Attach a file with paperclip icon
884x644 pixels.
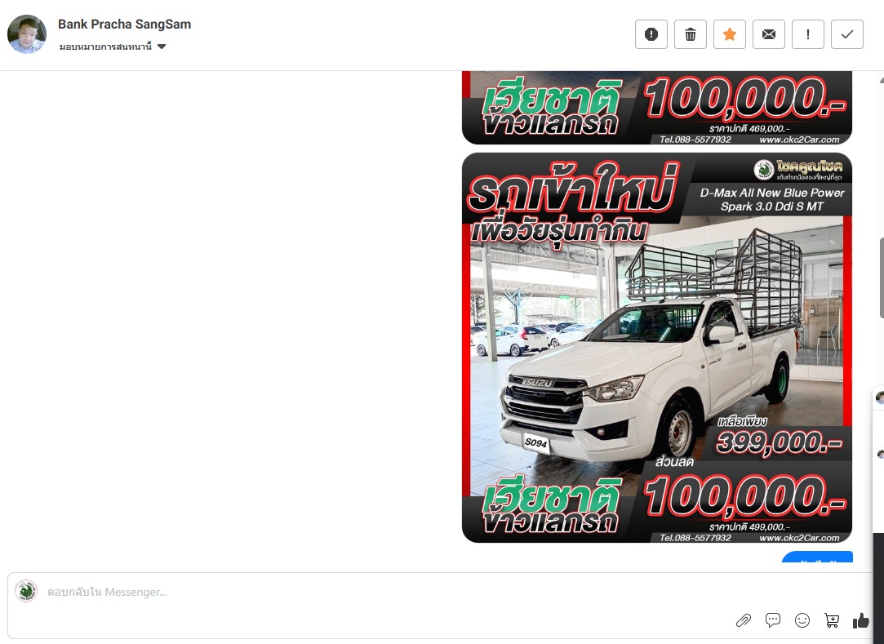pos(744,620)
